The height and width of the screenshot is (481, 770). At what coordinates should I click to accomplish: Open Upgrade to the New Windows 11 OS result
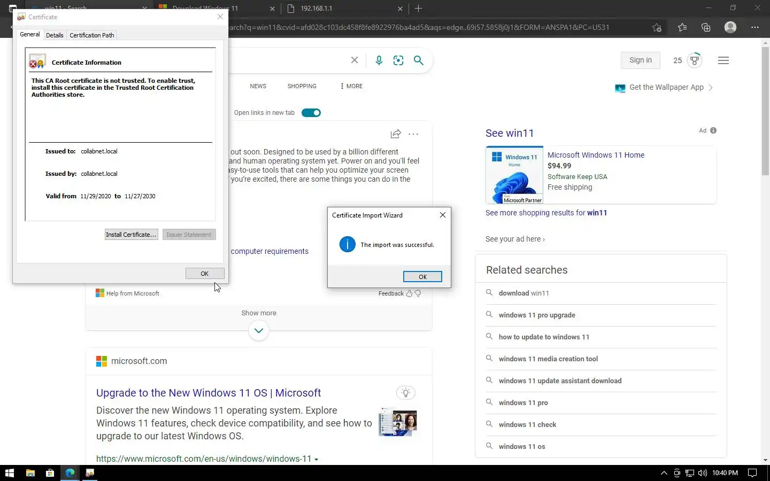(209, 393)
